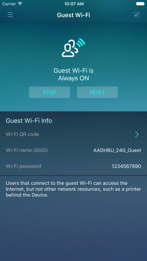Image resolution: width=147 pixels, height=261 pixels.
Task: Stop the guest Wi-Fi
Action: pos(49,92)
